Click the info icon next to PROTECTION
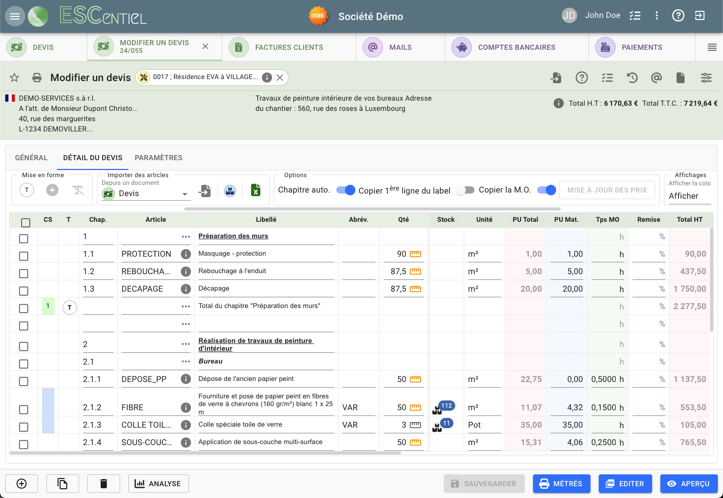This screenshot has width=723, height=498. (x=186, y=254)
